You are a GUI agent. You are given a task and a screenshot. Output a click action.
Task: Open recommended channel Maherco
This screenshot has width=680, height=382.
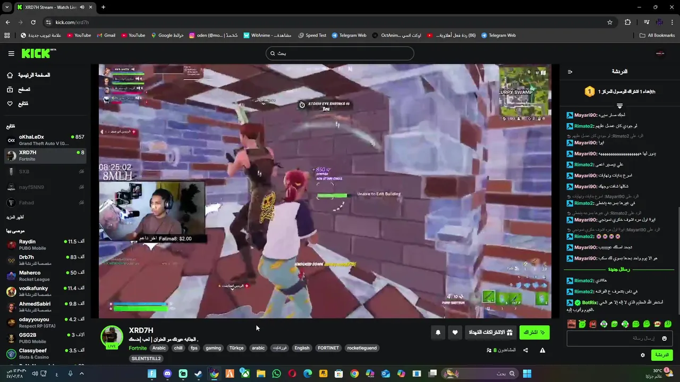coord(45,276)
